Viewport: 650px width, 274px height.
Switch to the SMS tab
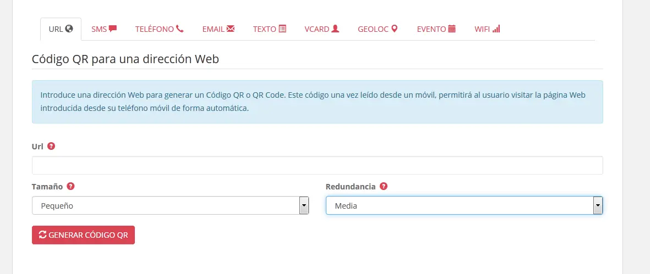click(x=103, y=29)
